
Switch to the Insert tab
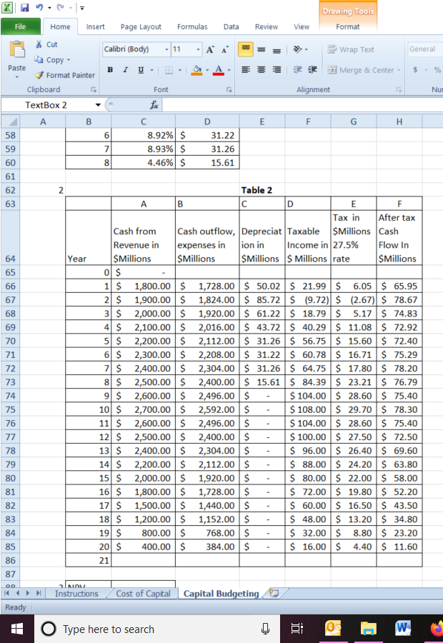pos(95,26)
